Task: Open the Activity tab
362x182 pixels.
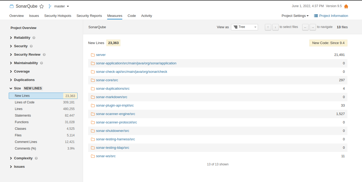Action: (147, 16)
